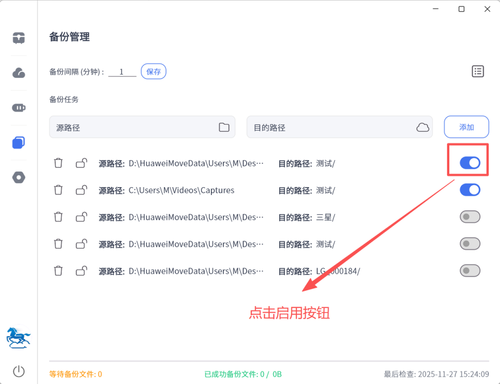Open the toolbox icon in the sidebar
Image resolution: width=500 pixels, height=384 pixels.
pos(19,38)
